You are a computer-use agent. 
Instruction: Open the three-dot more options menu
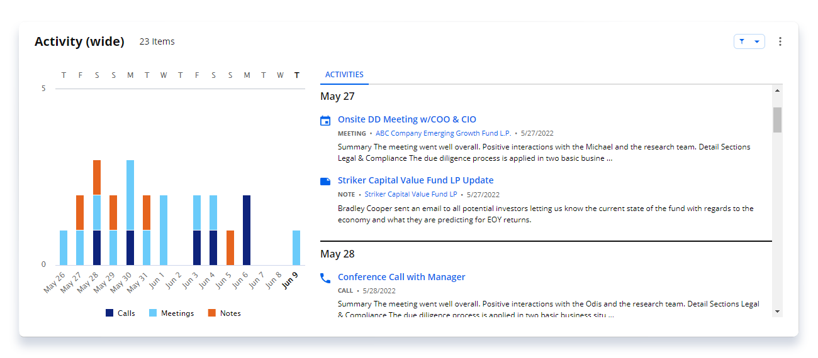[780, 41]
